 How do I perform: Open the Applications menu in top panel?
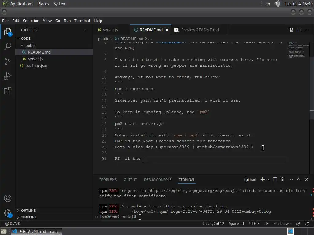(x=22, y=4)
